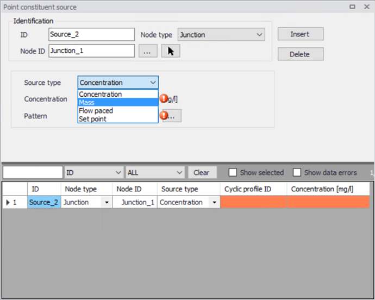Viewport: 375px width, 300px height.
Task: Sort by the Cyclic profile ID column header
Action: click(x=253, y=189)
